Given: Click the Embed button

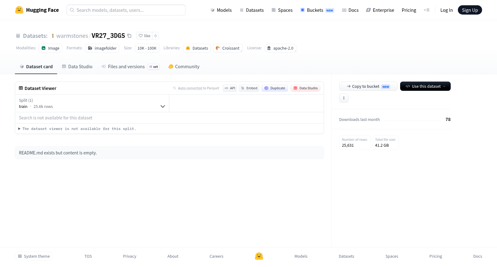Looking at the screenshot, I should (249, 88).
